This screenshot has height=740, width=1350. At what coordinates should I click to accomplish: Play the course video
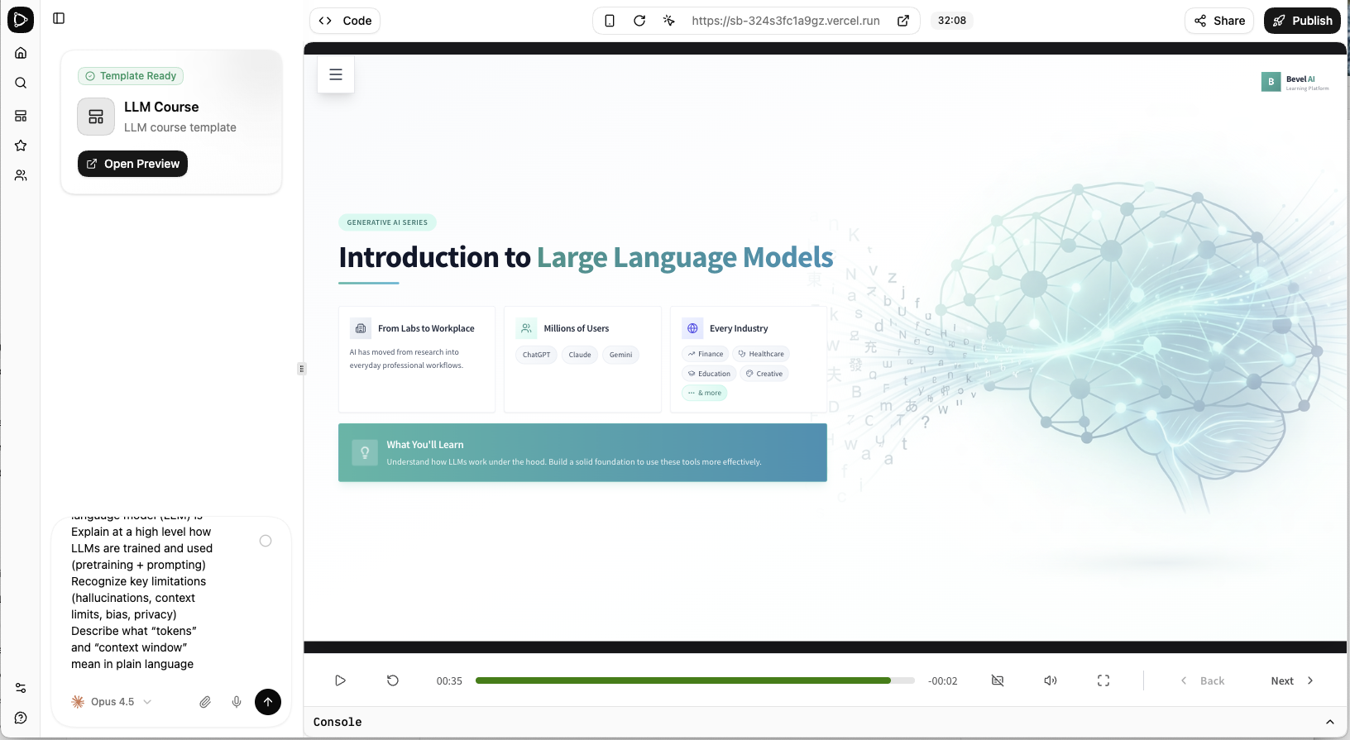click(340, 680)
